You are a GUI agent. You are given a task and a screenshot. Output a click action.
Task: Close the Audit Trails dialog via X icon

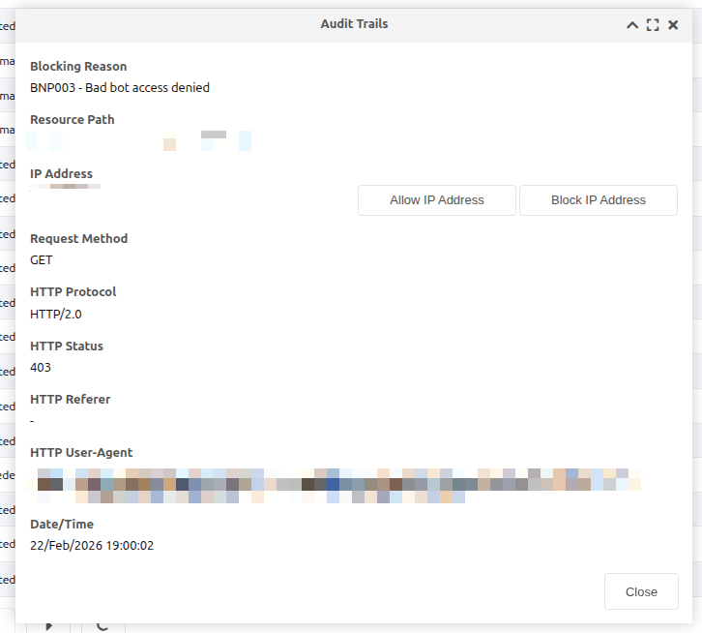[x=673, y=25]
